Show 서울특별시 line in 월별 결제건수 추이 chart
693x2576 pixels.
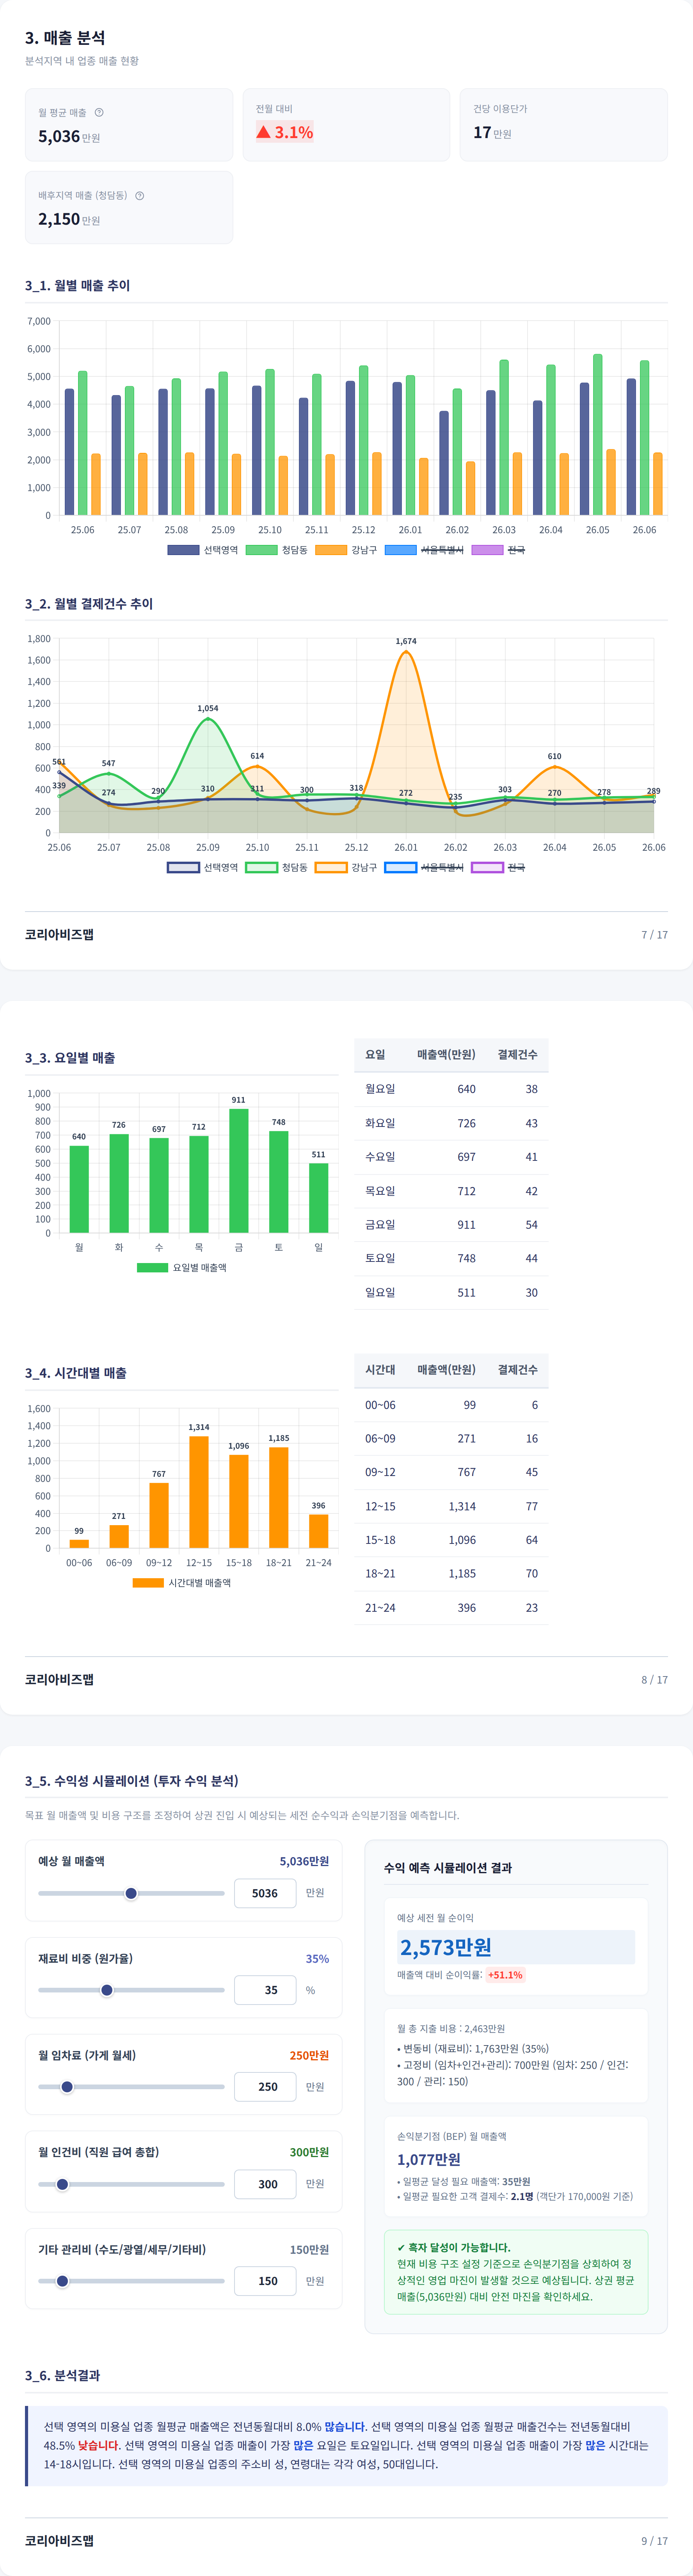click(x=424, y=867)
